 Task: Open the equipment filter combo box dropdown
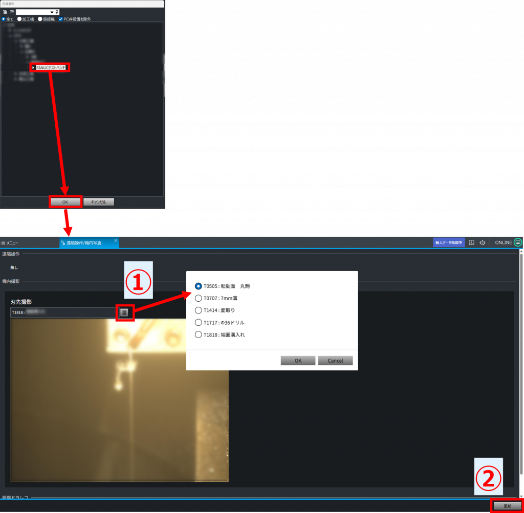[52, 12]
